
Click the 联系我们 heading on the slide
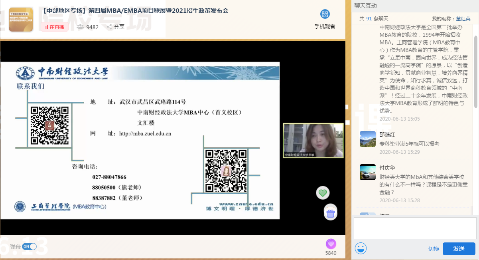pyautogui.click(x=31, y=86)
